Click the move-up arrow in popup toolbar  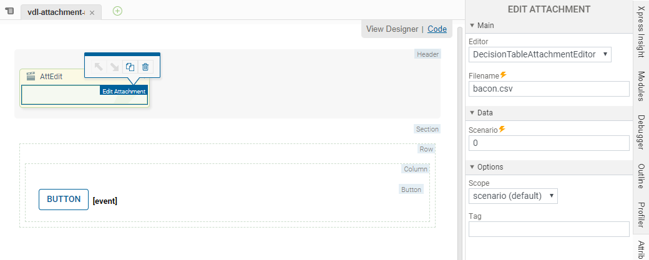click(99, 67)
